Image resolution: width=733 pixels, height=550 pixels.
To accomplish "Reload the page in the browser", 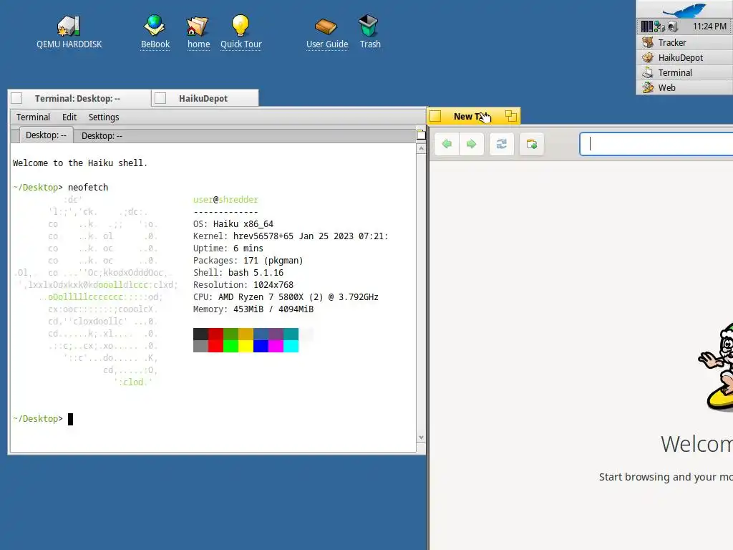I will pyautogui.click(x=502, y=144).
